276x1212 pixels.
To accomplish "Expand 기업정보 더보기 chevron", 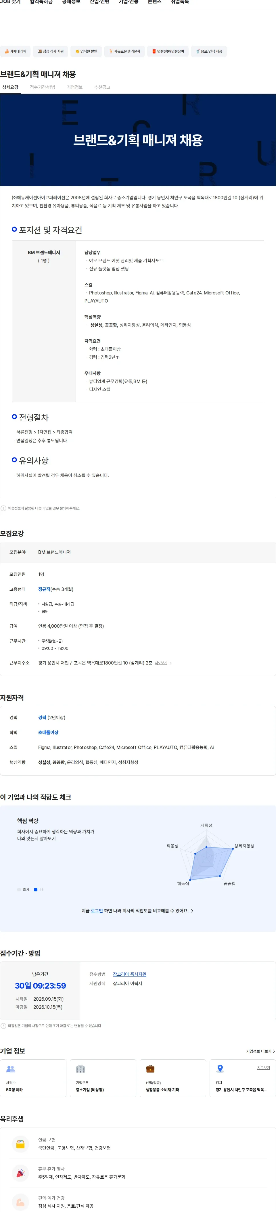I will (274, 1051).
